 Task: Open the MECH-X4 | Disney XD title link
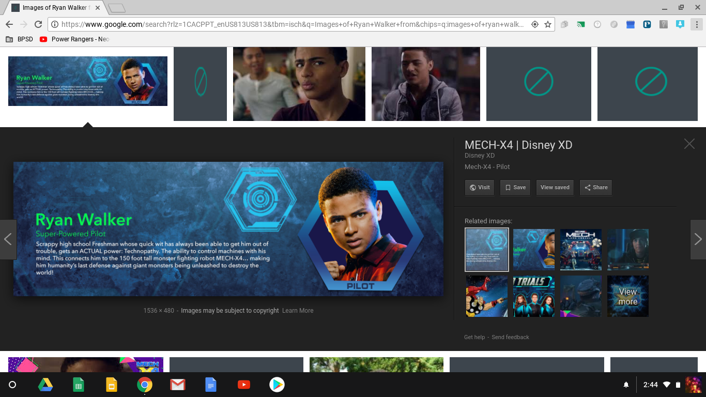[518, 145]
